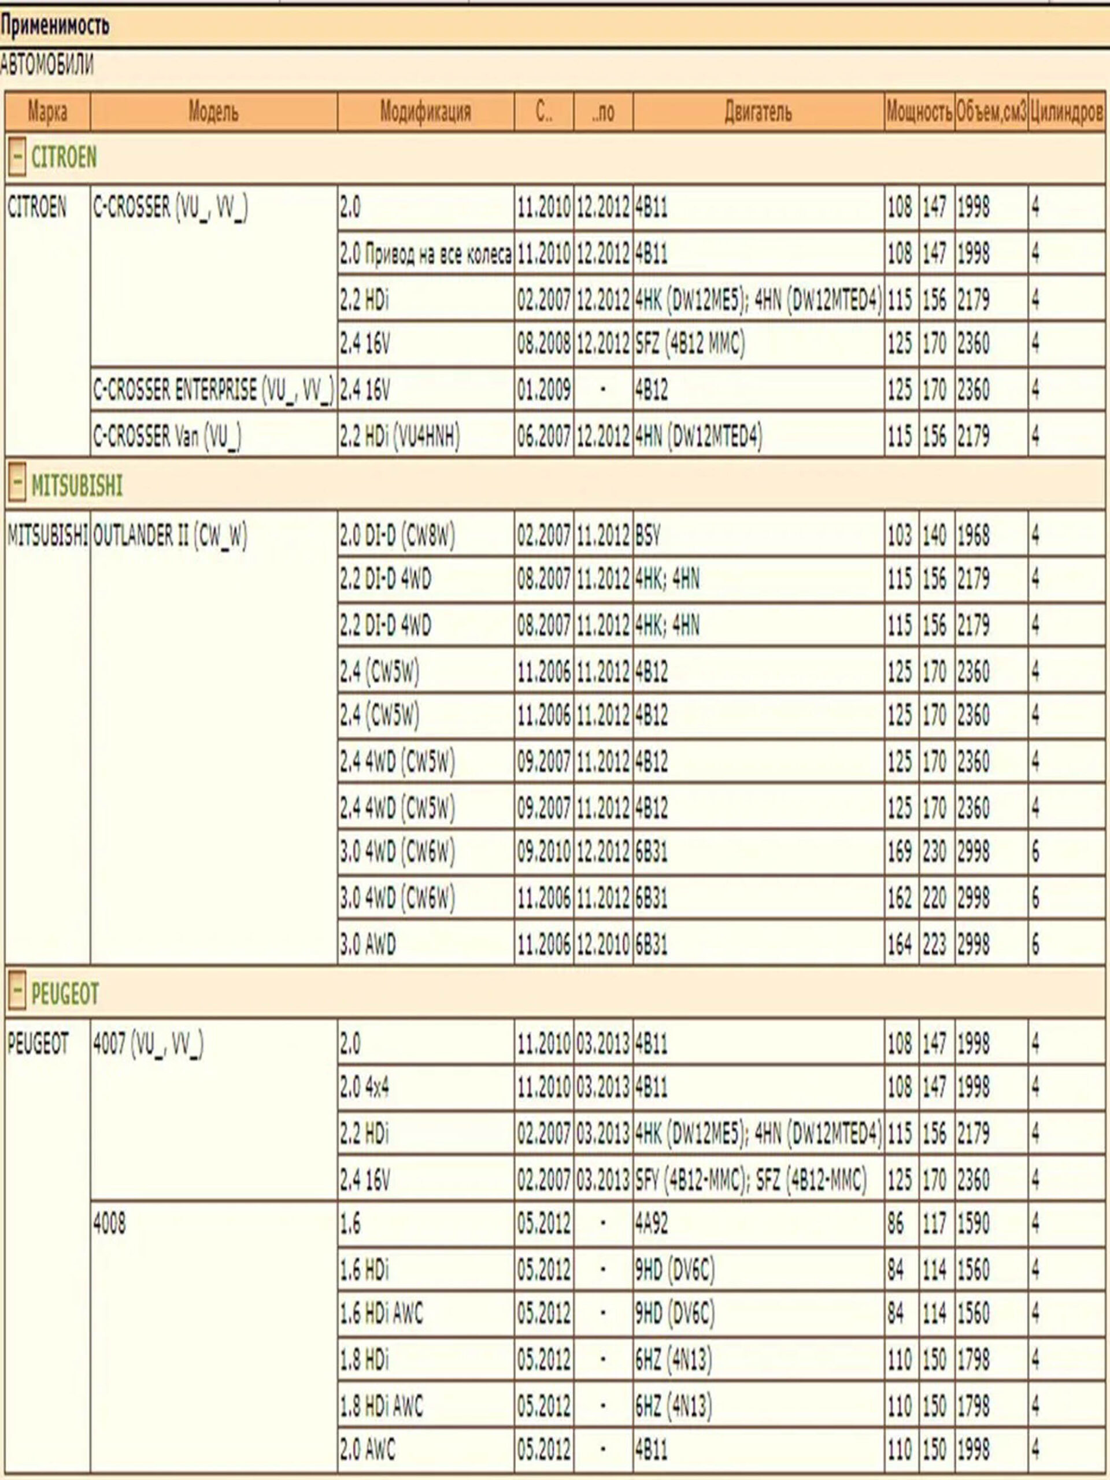Screen dimensions: 1110x1480
Task: Click the Мощность column header
Action: pyautogui.click(x=919, y=112)
